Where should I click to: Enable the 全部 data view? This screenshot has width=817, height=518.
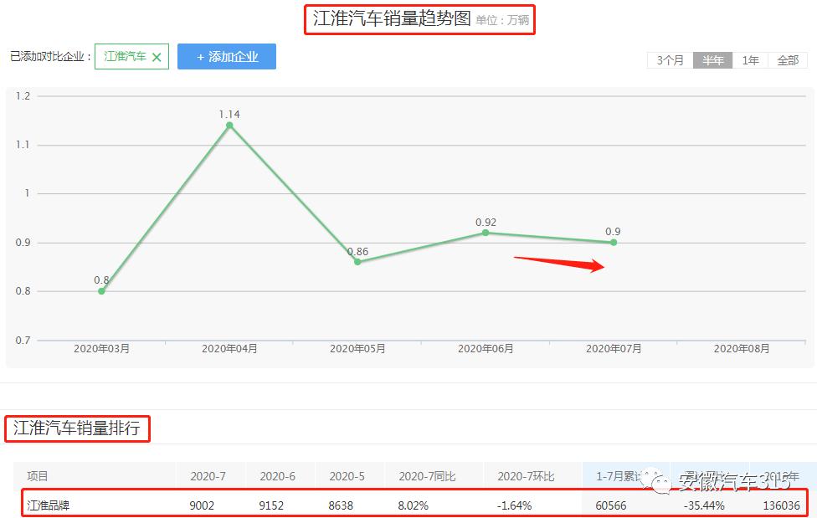pyautogui.click(x=790, y=60)
